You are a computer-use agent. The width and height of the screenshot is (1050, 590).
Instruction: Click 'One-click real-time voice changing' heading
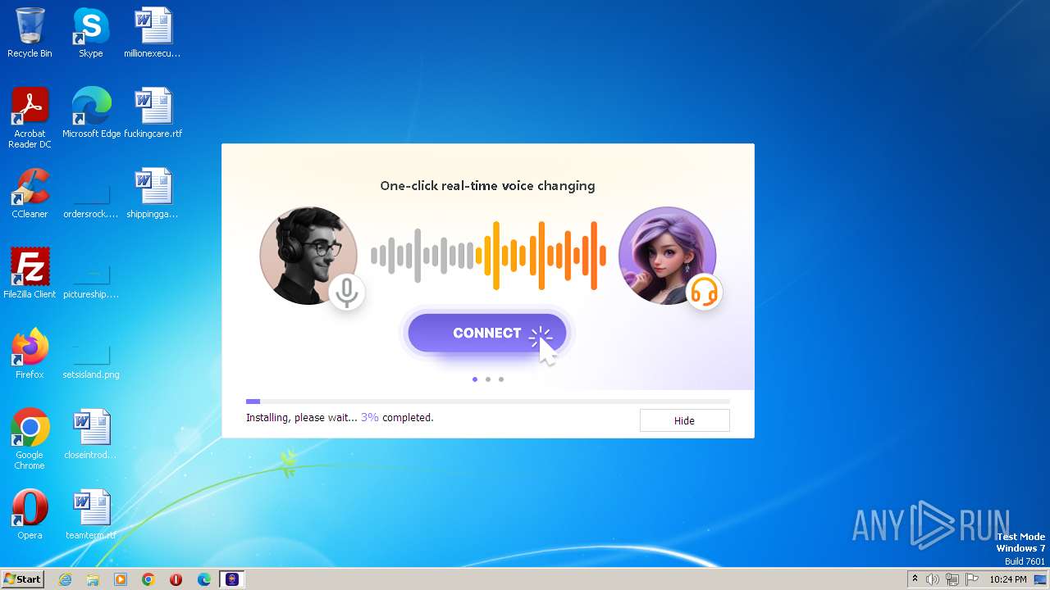[487, 186]
